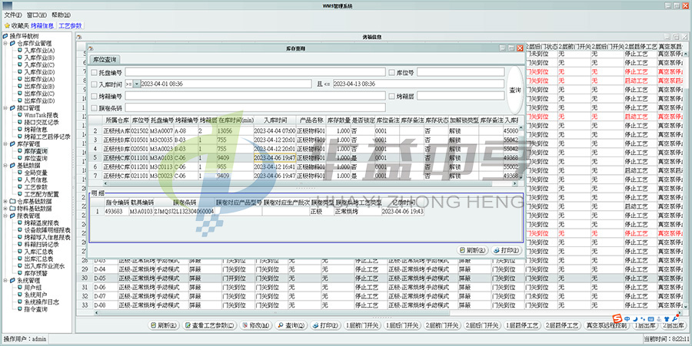Image resolution: width=692 pixels, height=346 pixels.
Task: Collapse the 仓库作业管理 tree node
Action: 5,44
